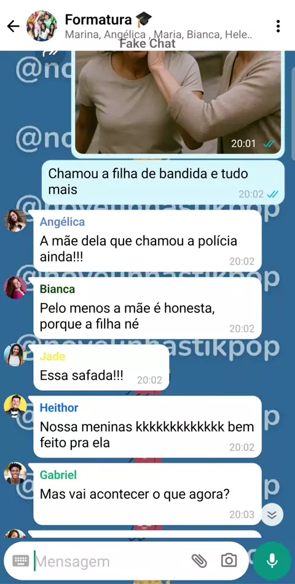Tap the group member names subtitle
The image size is (295, 584).
pyautogui.click(x=159, y=35)
